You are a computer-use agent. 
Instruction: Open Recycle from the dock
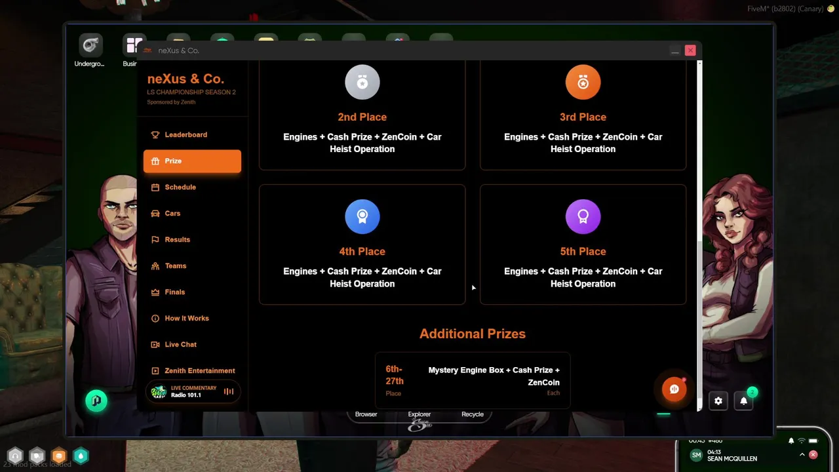(473, 414)
